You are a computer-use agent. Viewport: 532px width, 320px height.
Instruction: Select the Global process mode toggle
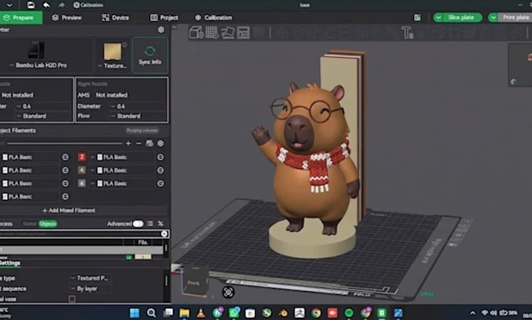[30, 224]
